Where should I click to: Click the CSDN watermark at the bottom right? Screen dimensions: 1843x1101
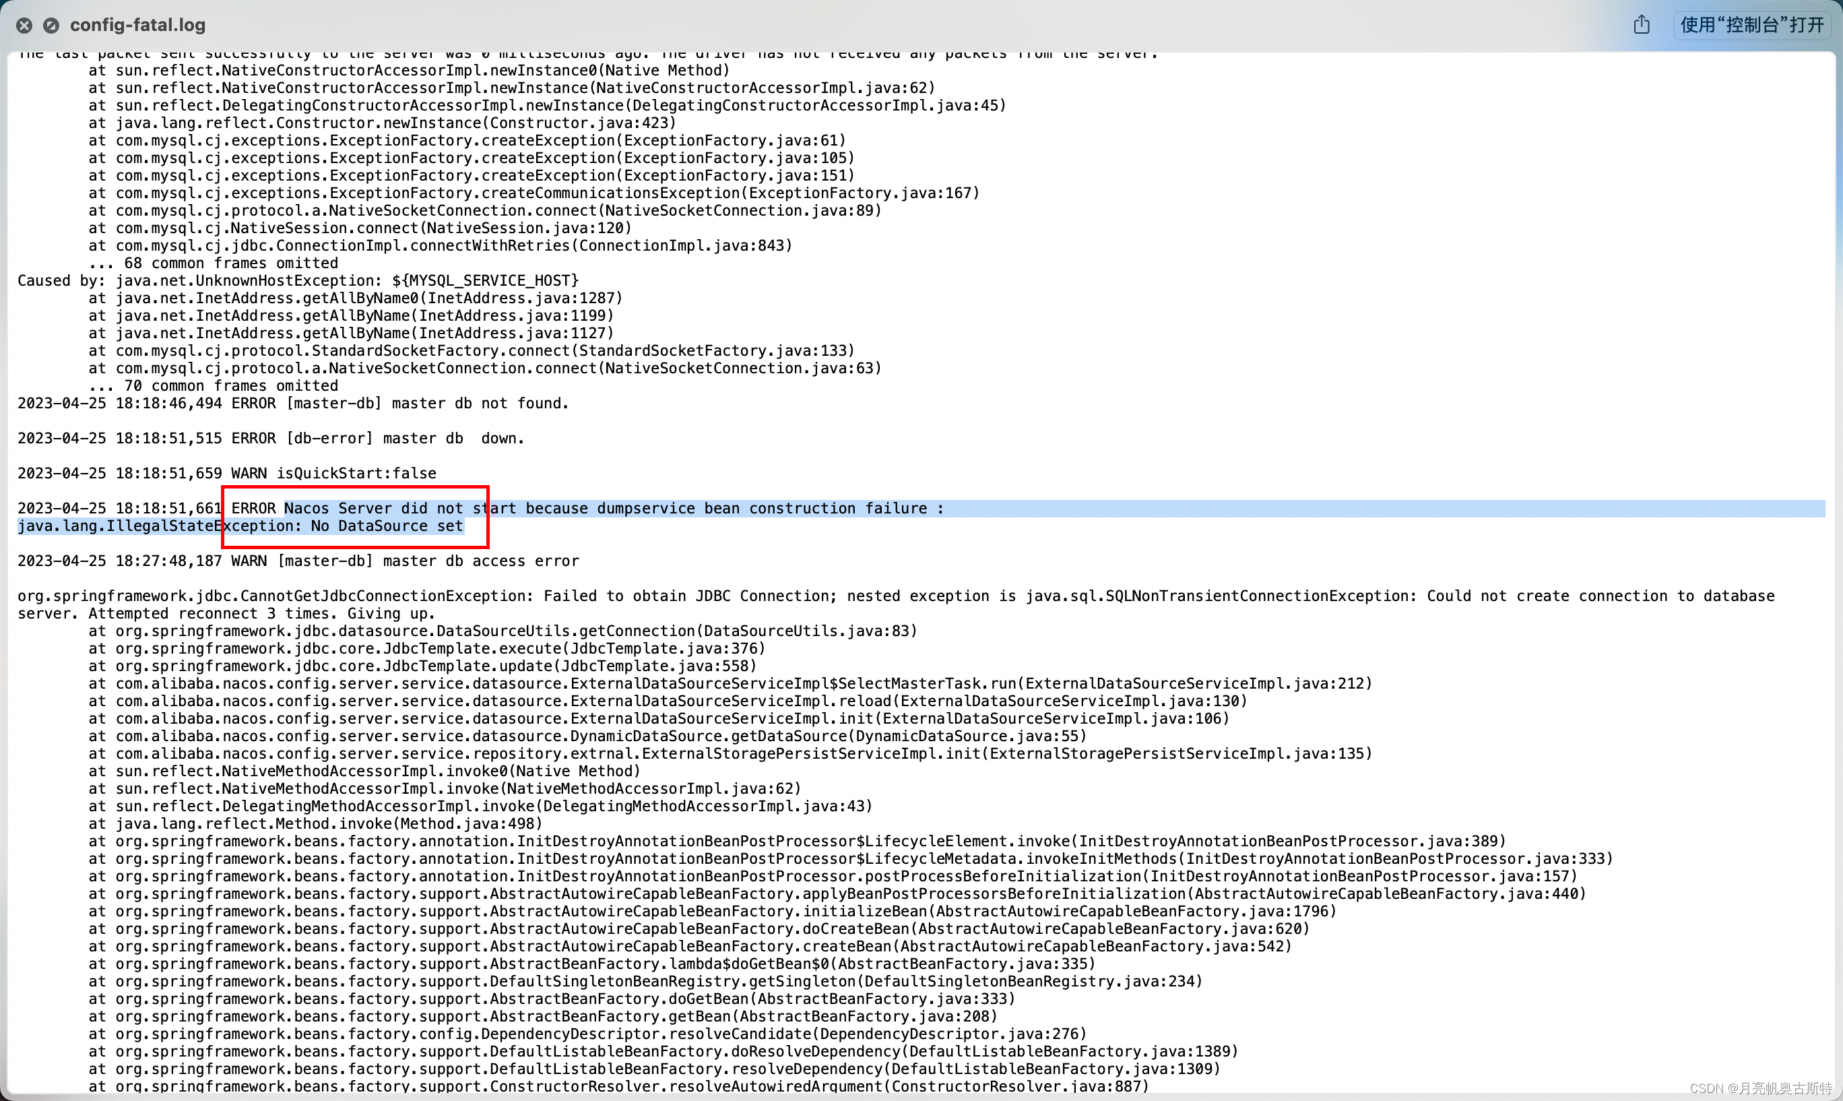(x=1761, y=1088)
